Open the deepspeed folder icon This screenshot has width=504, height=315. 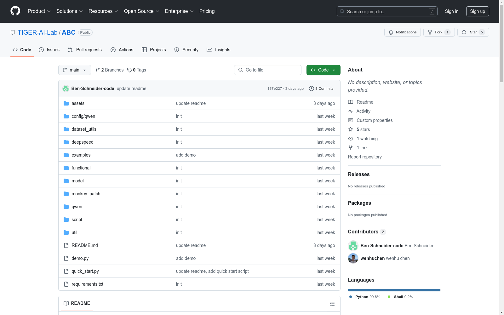(66, 142)
